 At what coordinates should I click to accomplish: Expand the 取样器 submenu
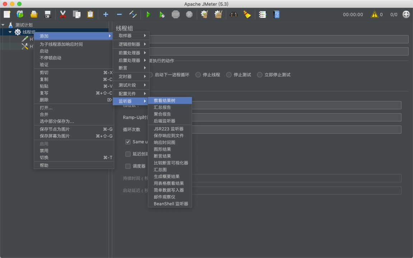coord(131,35)
